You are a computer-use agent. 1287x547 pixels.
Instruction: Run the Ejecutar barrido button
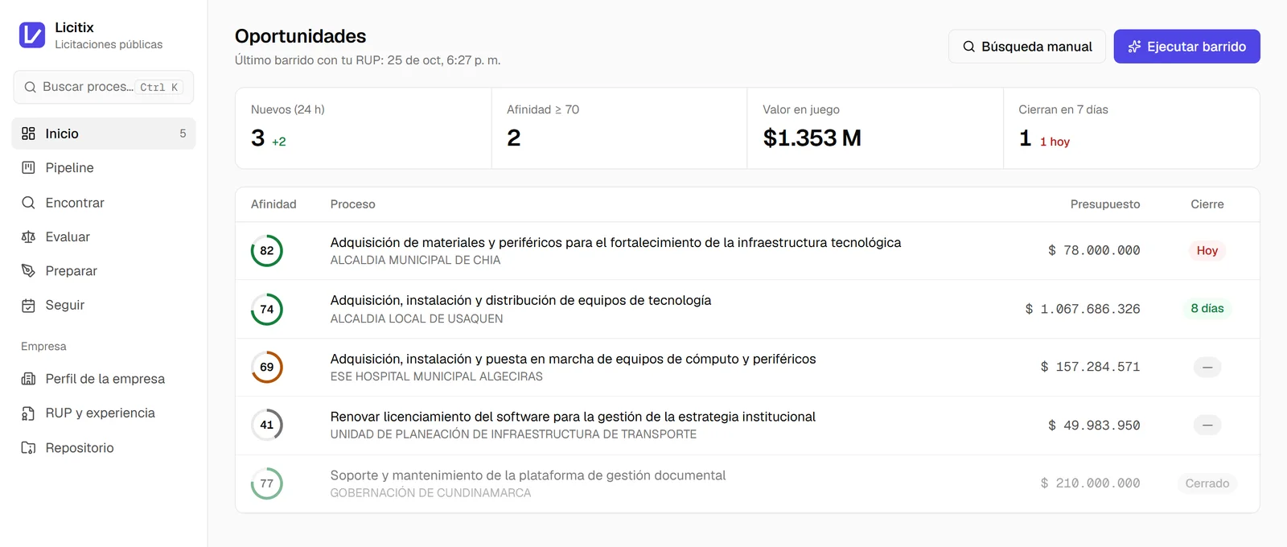[x=1186, y=47]
